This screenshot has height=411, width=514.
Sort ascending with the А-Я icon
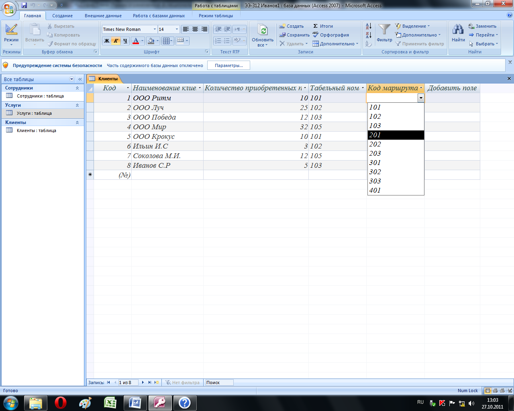point(369,26)
